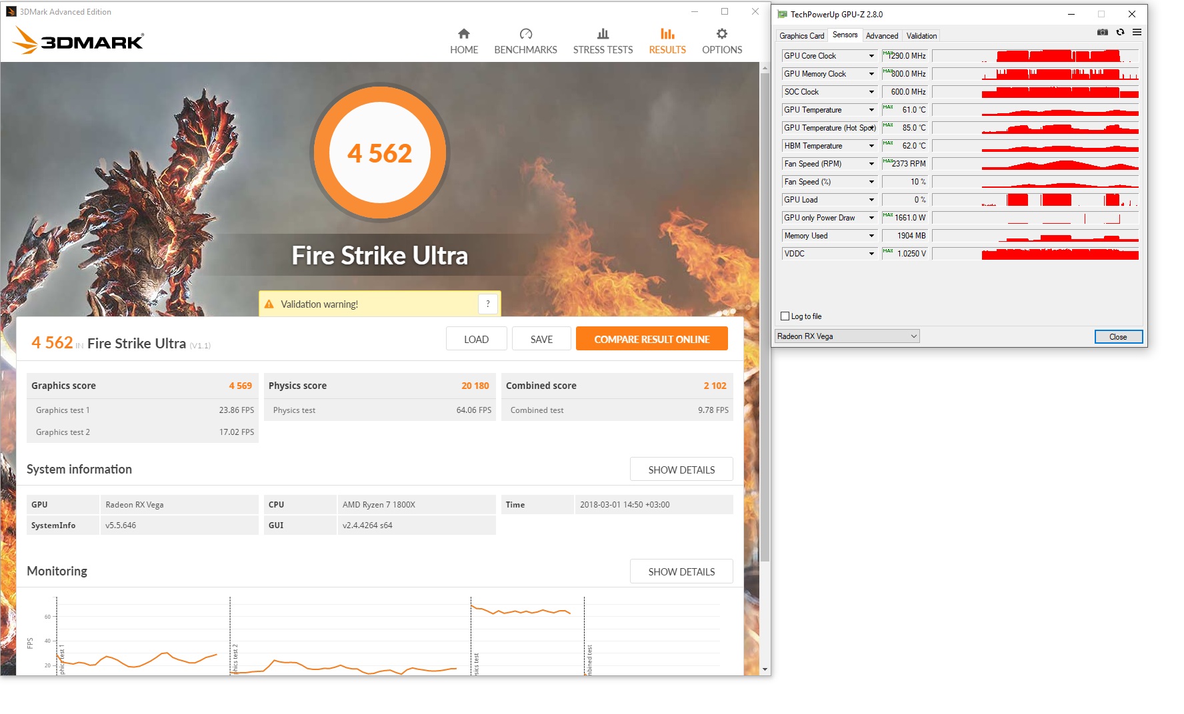
Task: Click the GUI version v2.4.4264 s64
Action: (x=367, y=526)
